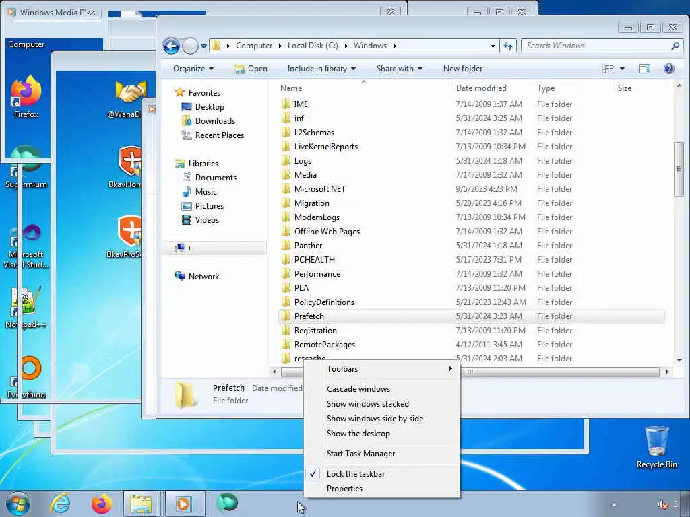Select Computer in the address breadcrumb

[254, 46]
